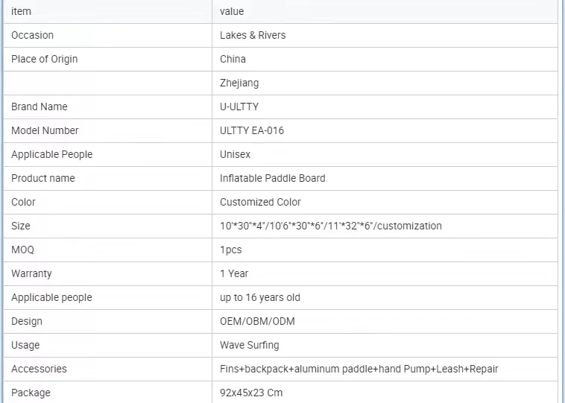Click the 'item' header cell
Image resolution: width=565 pixels, height=403 pixels.
(x=22, y=11)
